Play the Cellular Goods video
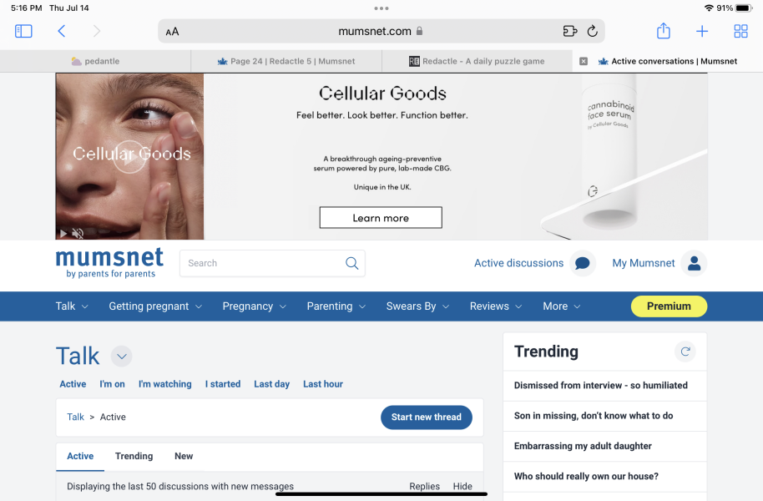This screenshot has height=501, width=763. 129,157
